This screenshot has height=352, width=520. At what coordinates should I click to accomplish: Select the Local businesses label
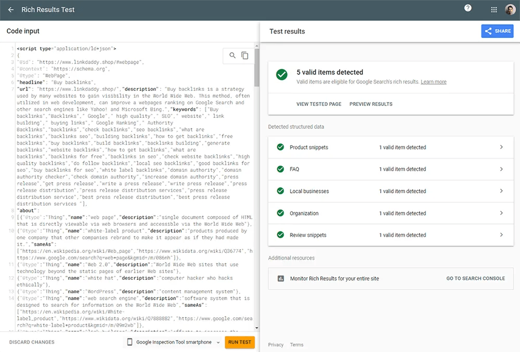[x=309, y=191]
